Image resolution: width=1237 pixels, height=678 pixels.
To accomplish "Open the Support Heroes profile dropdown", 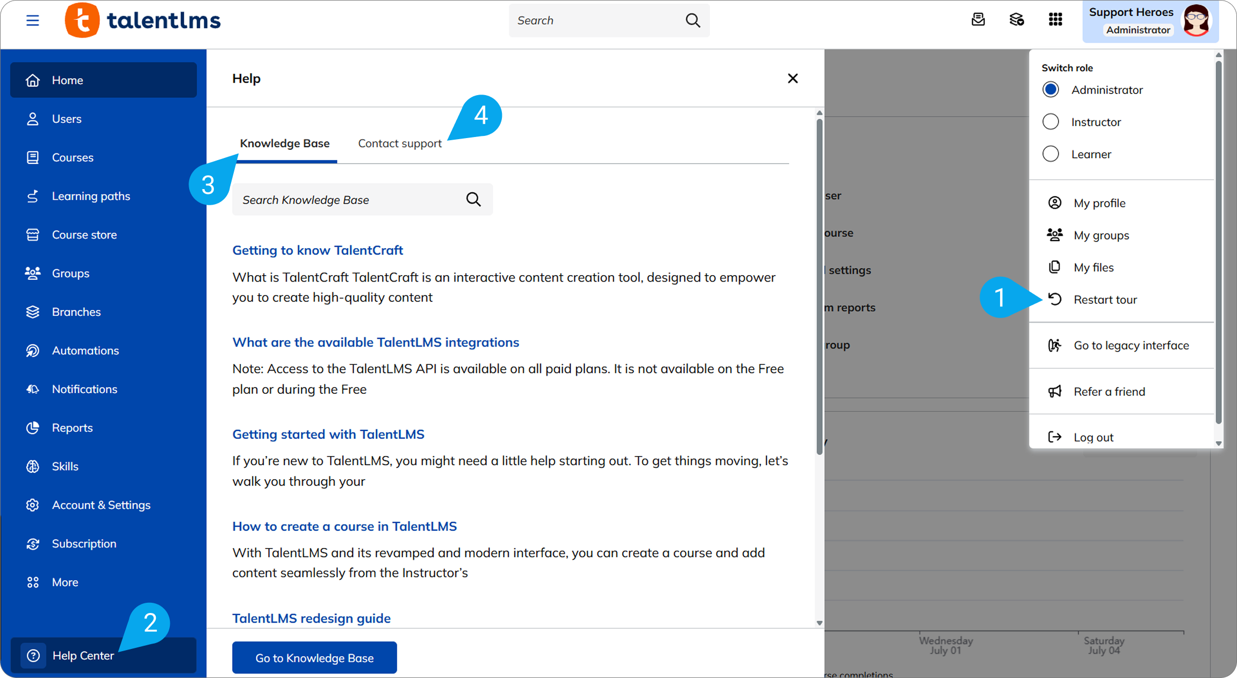I will [x=1150, y=21].
